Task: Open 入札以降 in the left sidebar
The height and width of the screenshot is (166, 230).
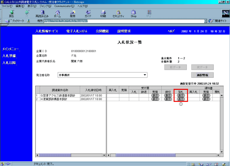Action: (x=9, y=63)
